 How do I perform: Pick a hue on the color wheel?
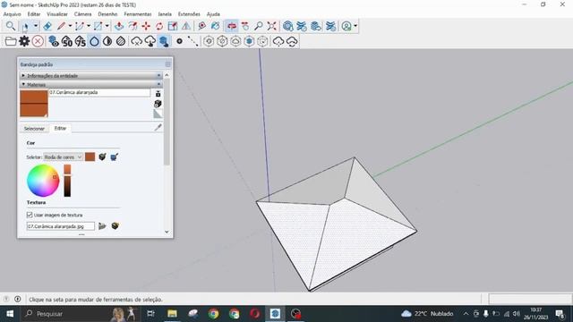[x=43, y=181]
